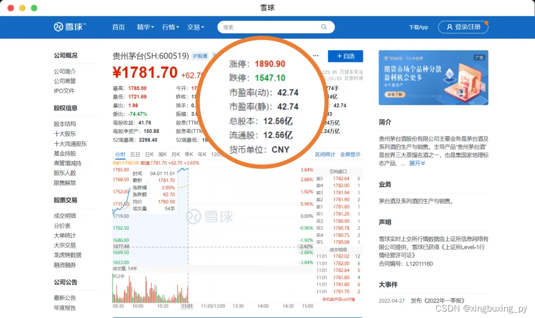
Task: Open 十大流通股东 in sidebar
Action: pyautogui.click(x=70, y=144)
